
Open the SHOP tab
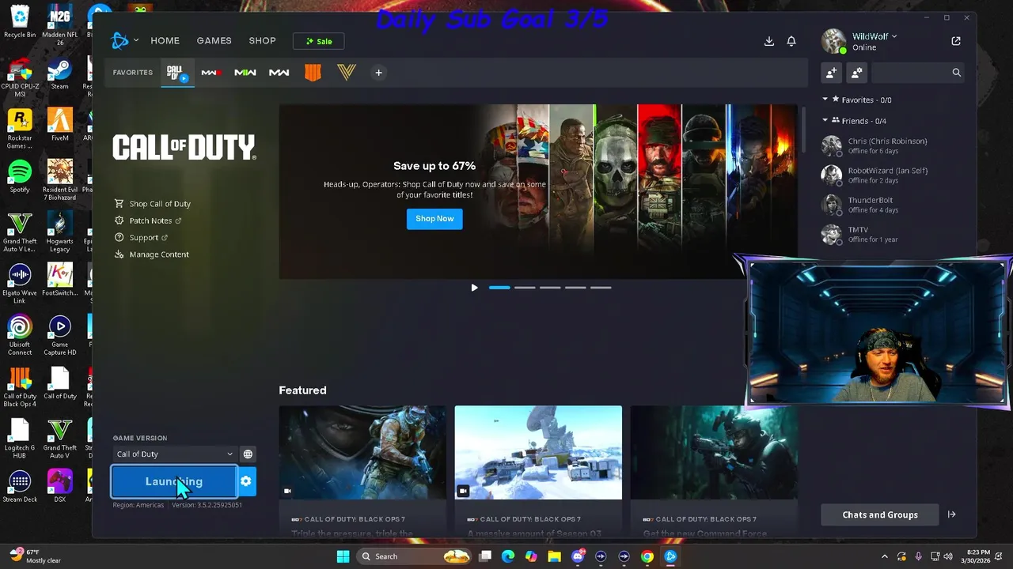[262, 41]
